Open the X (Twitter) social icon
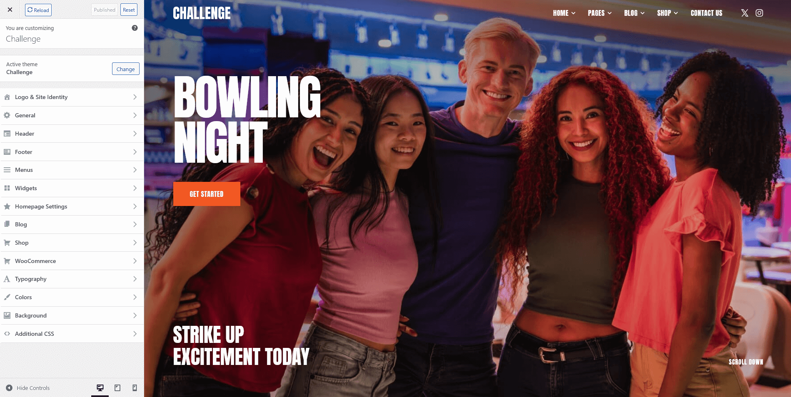Viewport: 791px width, 397px height. [745, 13]
